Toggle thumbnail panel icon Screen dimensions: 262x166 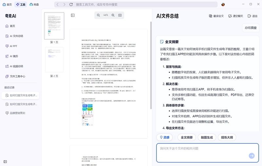(73, 15)
